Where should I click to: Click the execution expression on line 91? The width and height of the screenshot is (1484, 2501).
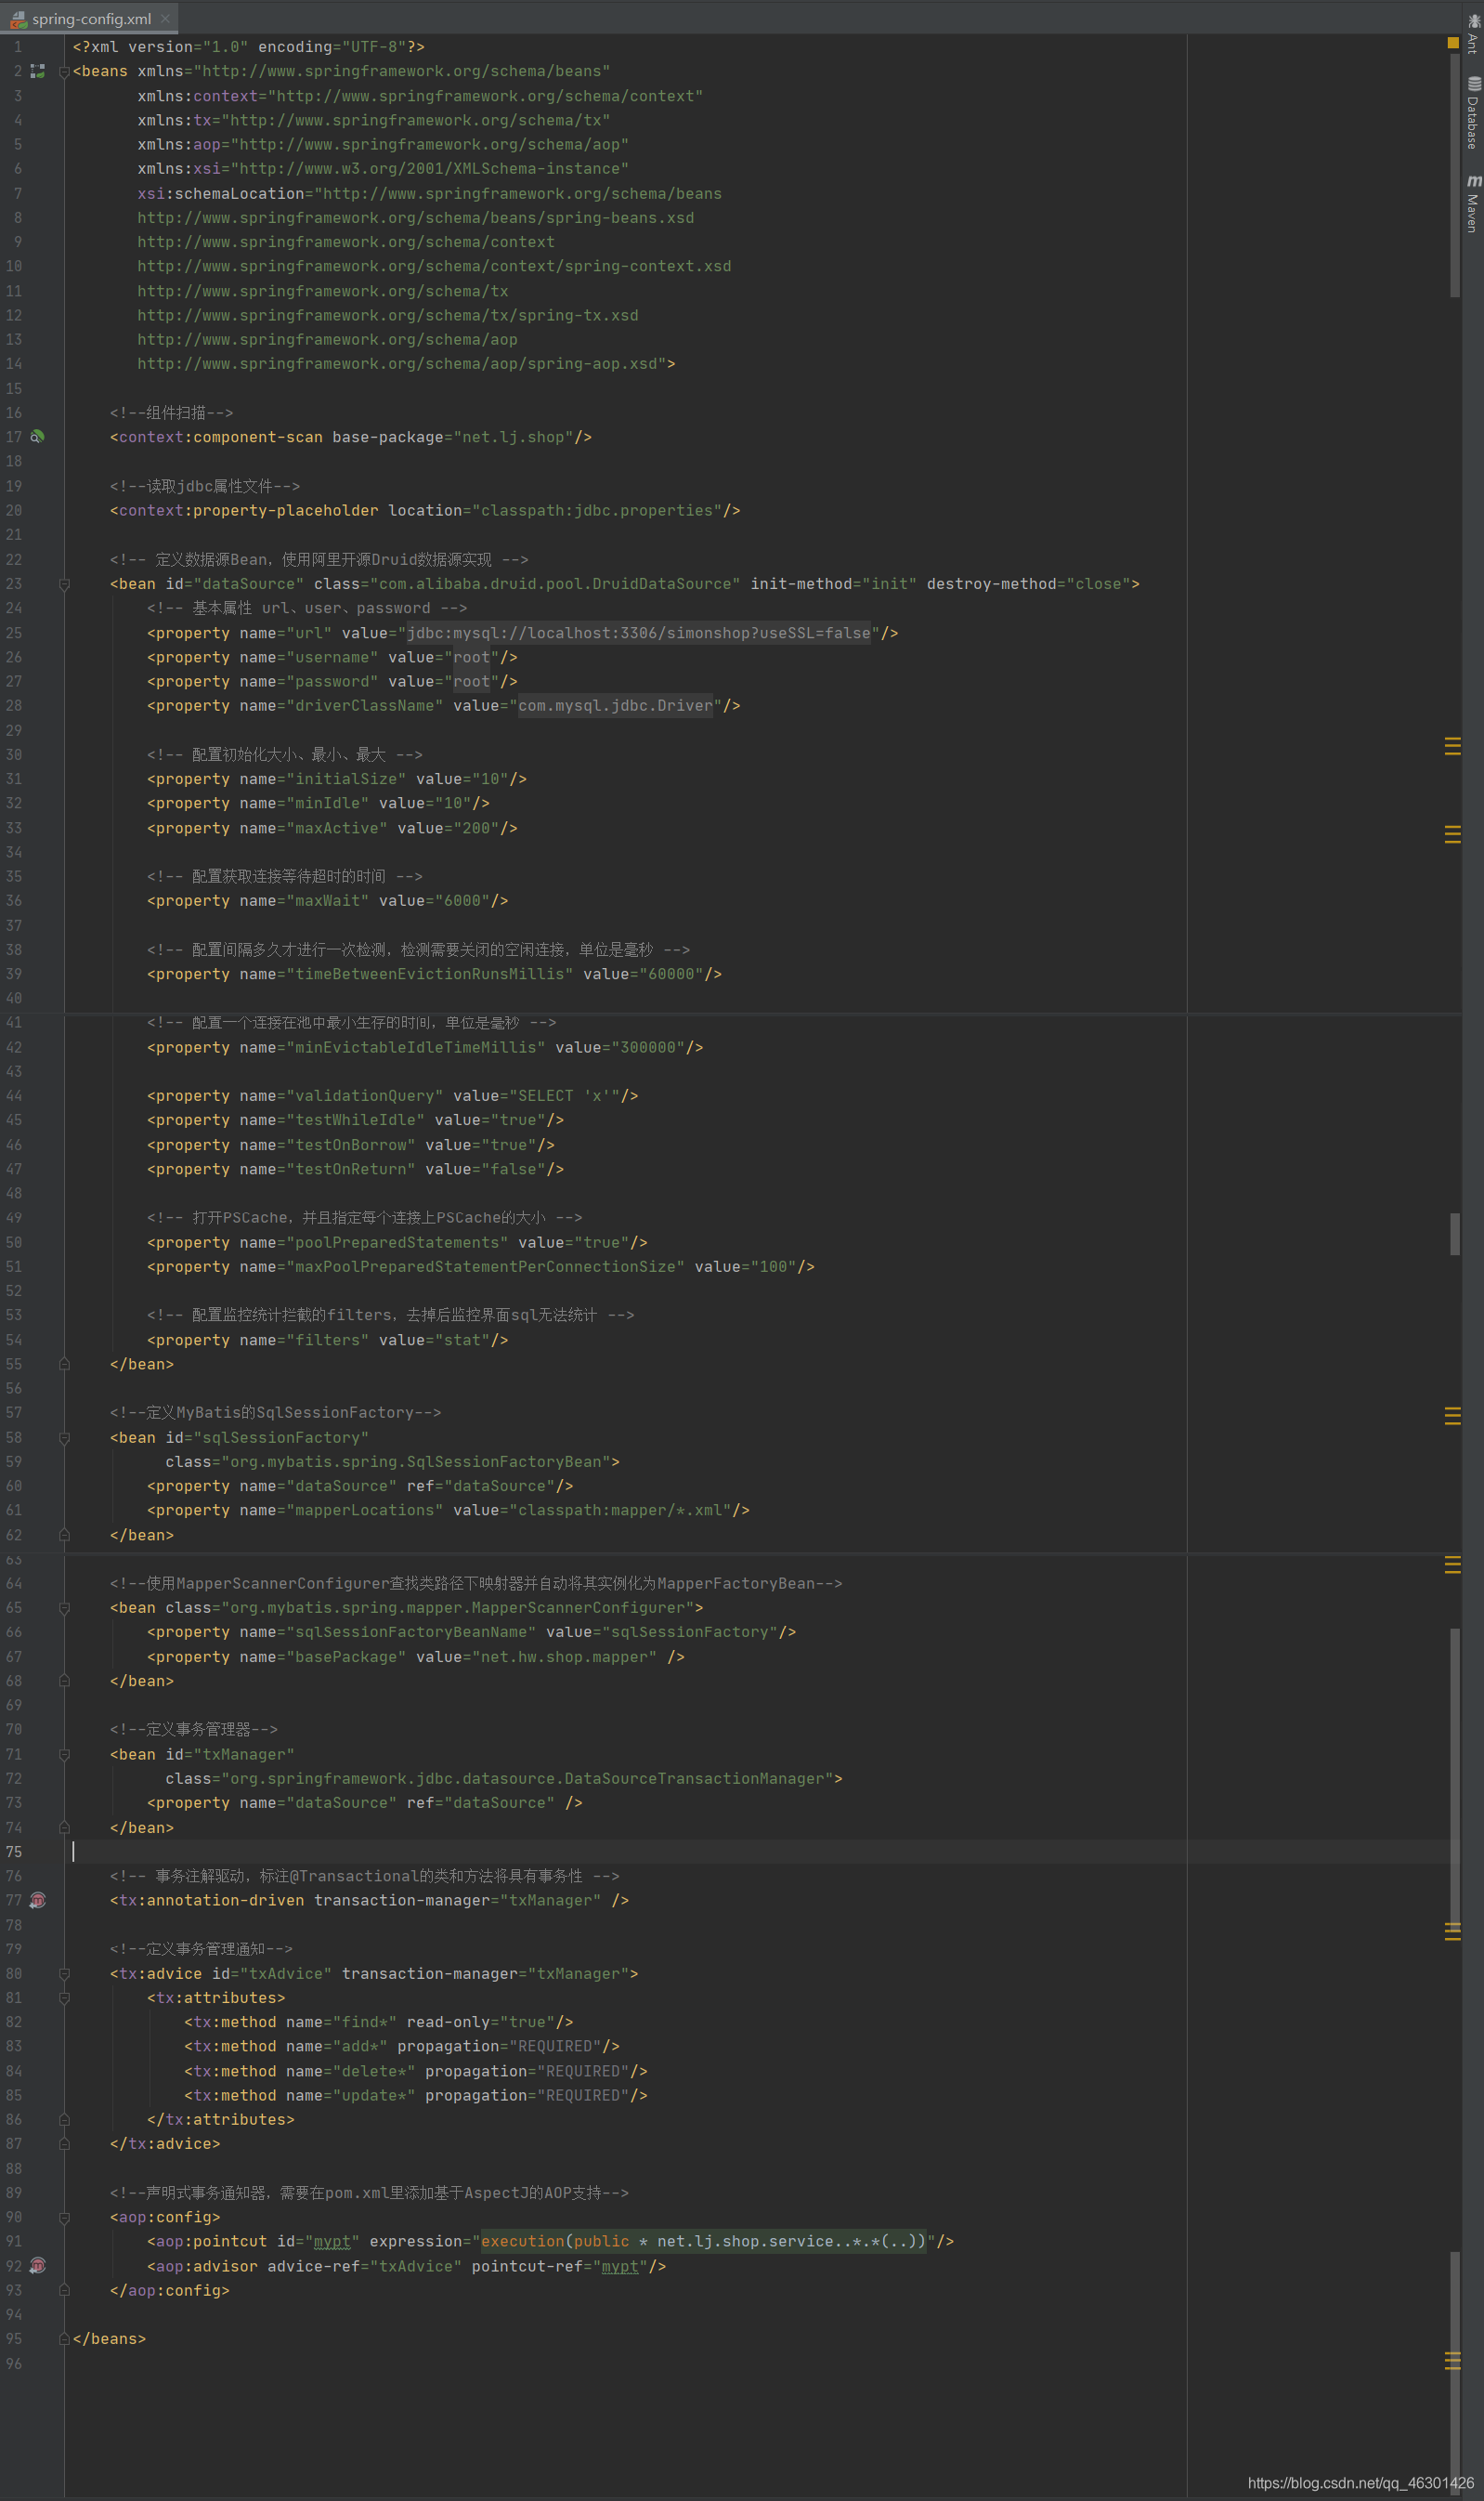click(703, 2242)
